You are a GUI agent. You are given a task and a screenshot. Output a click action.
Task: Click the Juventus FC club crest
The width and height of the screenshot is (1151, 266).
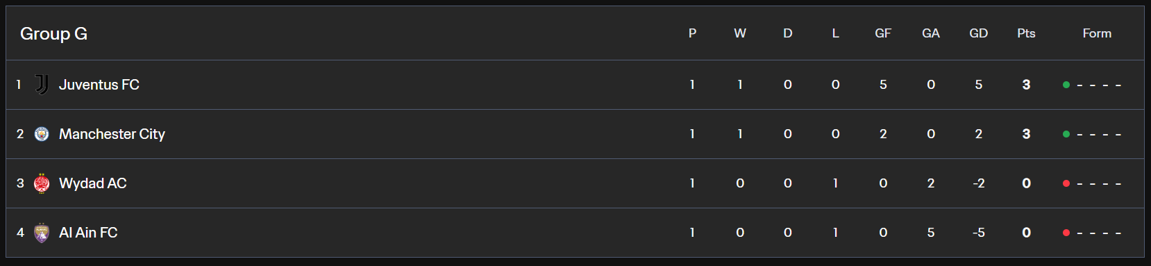[42, 85]
